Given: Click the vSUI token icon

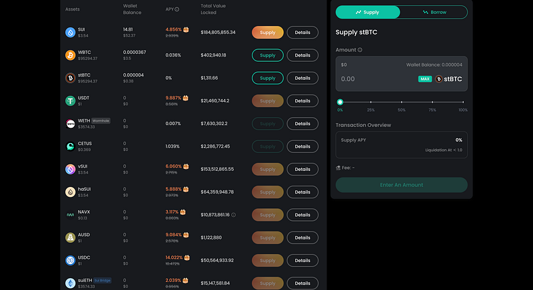Looking at the screenshot, I should pos(71,169).
